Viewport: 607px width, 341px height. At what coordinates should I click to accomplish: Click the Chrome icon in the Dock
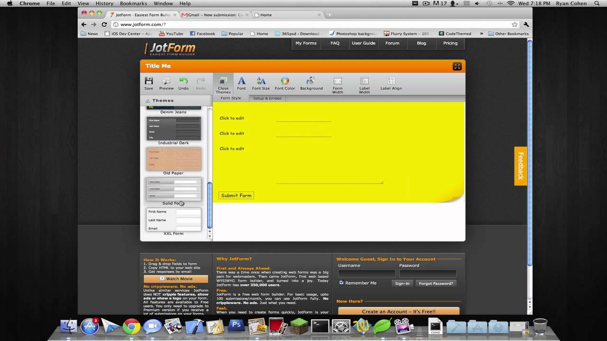(x=131, y=326)
